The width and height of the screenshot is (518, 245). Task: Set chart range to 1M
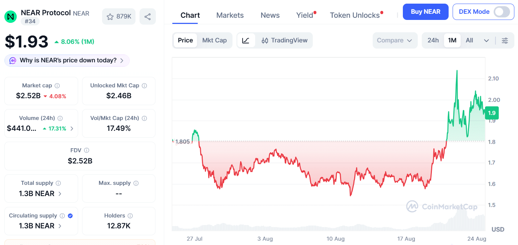pyautogui.click(x=452, y=41)
